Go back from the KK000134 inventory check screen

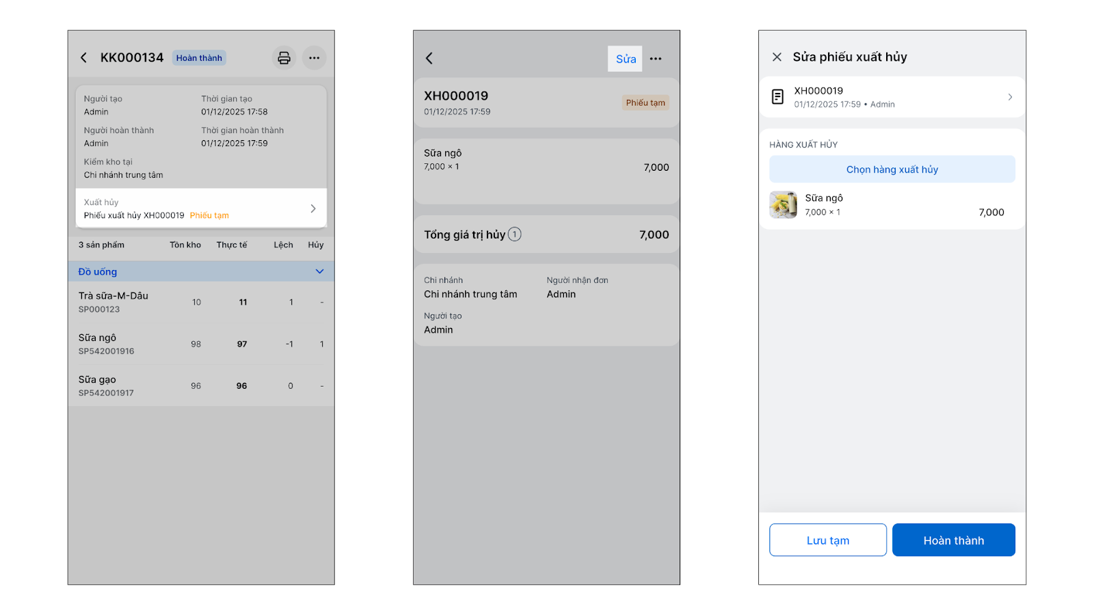[83, 58]
